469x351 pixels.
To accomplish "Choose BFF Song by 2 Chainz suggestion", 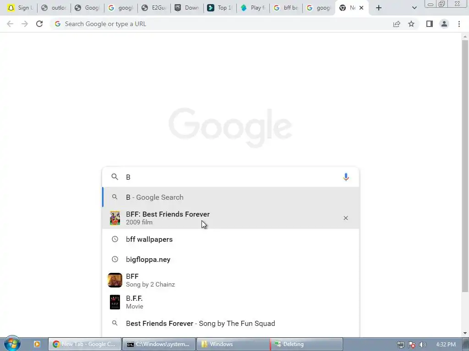I will point(230,280).
